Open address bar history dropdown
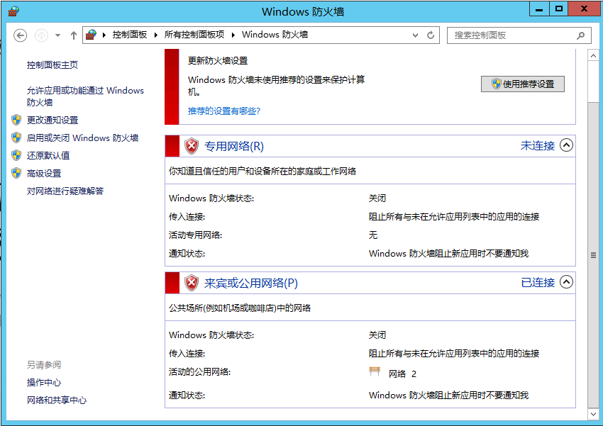 click(x=415, y=35)
